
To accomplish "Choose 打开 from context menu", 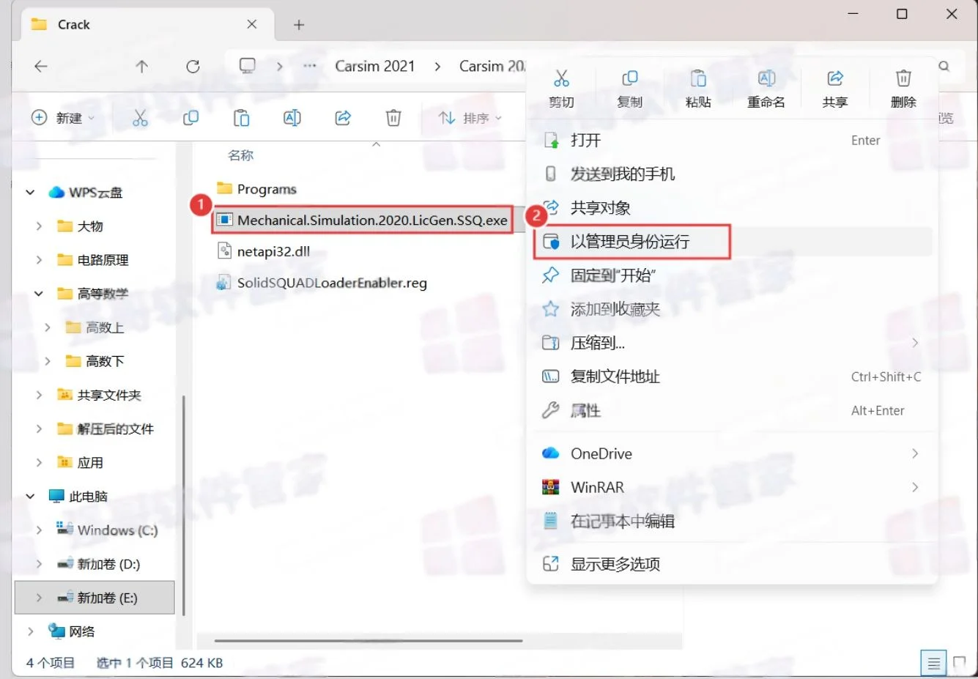I will (x=733, y=141).
